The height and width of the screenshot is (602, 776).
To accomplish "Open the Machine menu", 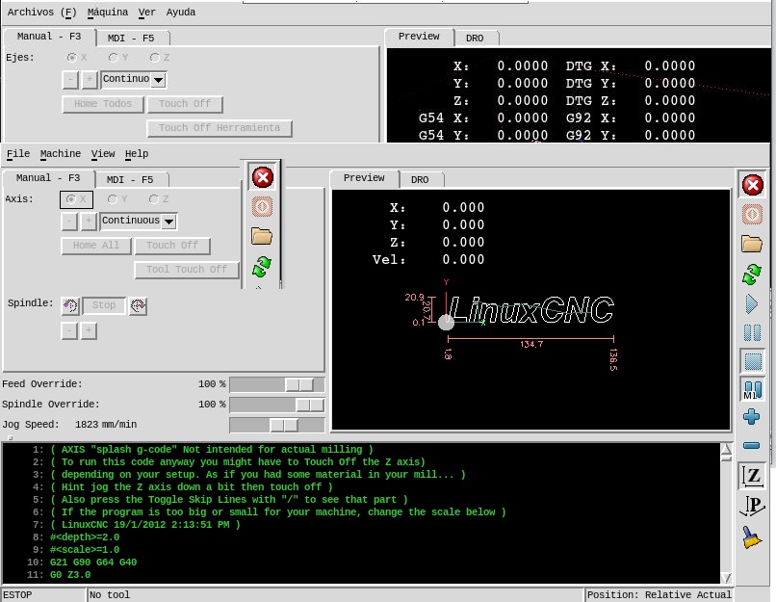I will 61,154.
